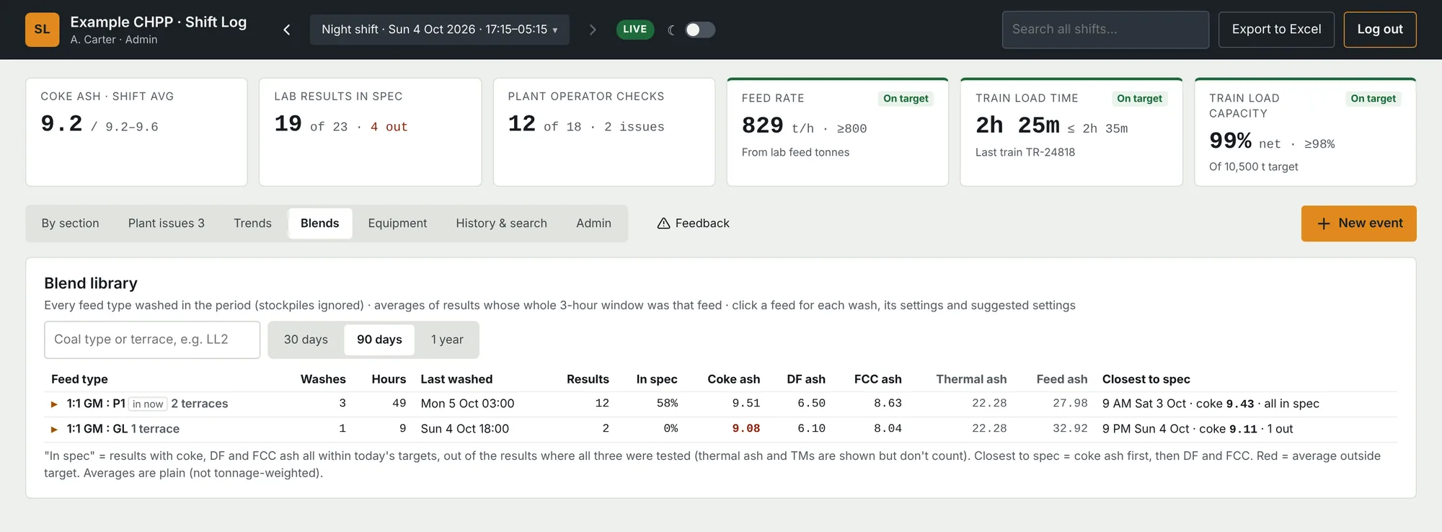
Task: Select the Blends tab
Action: 320,223
